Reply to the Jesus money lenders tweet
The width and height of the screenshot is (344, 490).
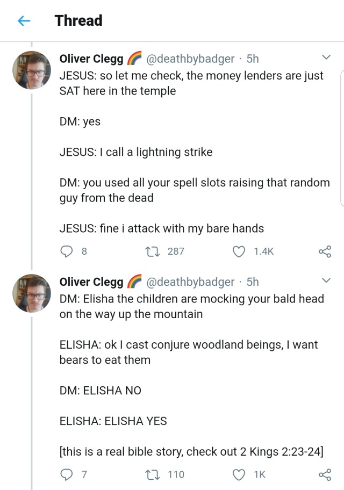point(67,251)
